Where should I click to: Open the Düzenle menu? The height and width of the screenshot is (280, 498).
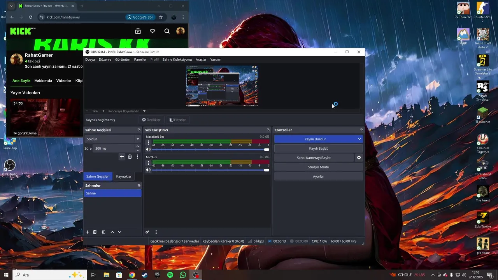pos(105,59)
